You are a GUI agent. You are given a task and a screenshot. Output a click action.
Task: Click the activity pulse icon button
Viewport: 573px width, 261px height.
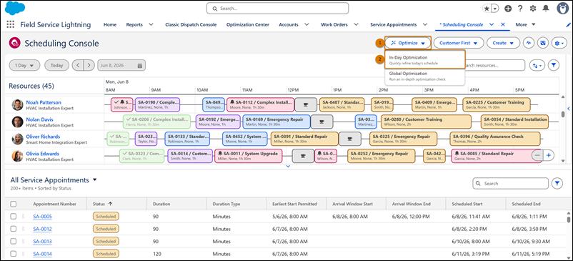(529, 43)
